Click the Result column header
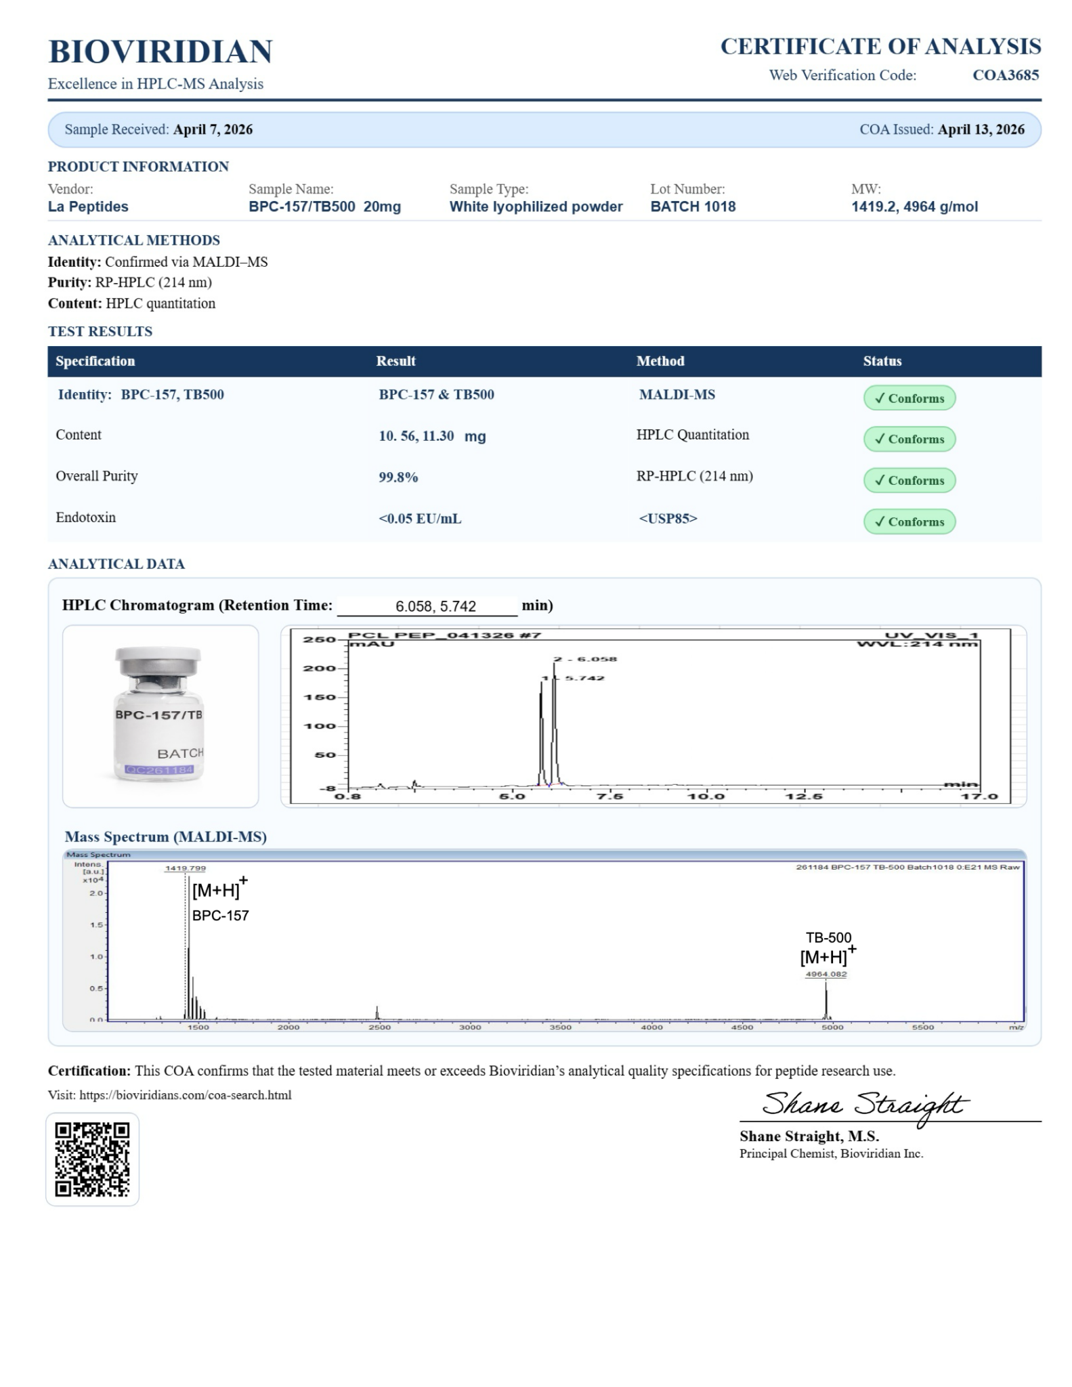Screen dimensions: 1072x1387 tap(396, 361)
